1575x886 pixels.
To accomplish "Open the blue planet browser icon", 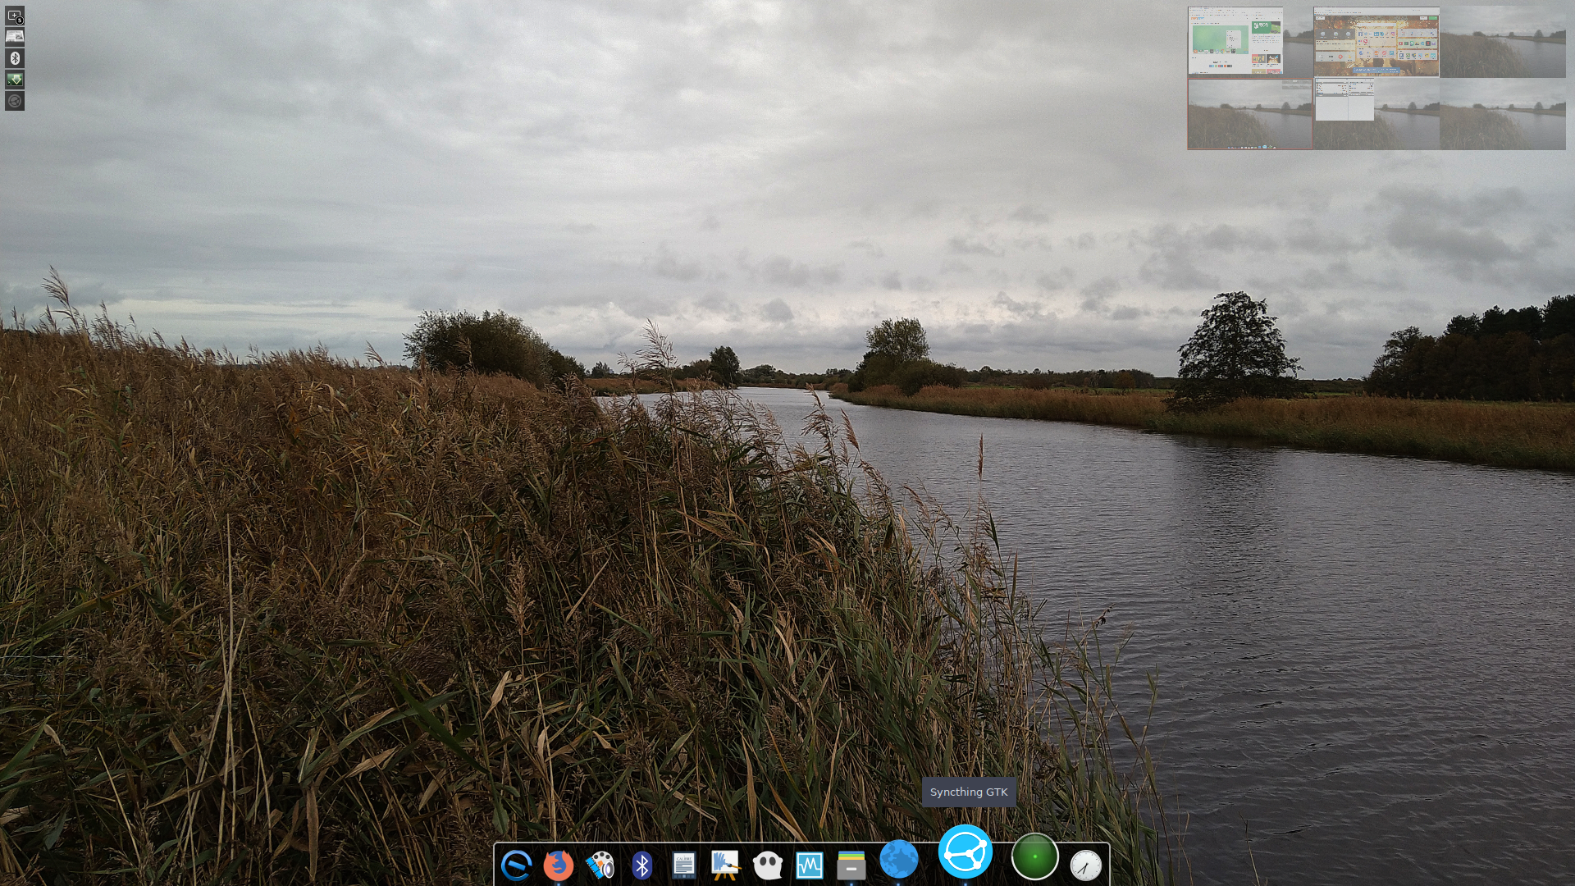I will [900, 860].
